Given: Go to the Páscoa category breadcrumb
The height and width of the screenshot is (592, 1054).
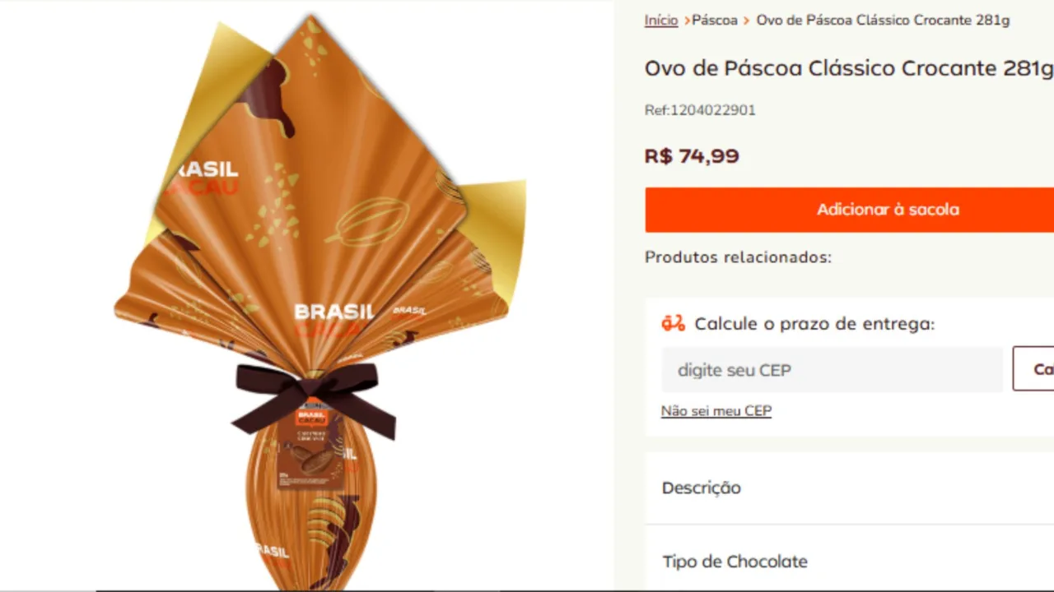Looking at the screenshot, I should [715, 20].
